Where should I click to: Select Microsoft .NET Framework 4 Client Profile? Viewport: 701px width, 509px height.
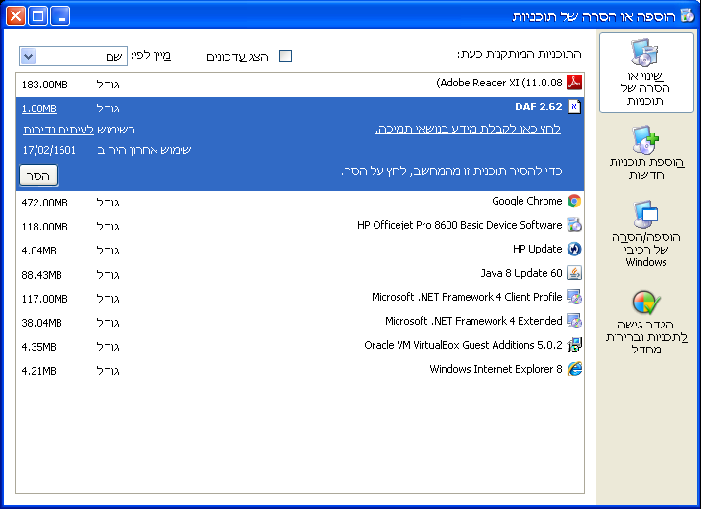click(x=300, y=299)
